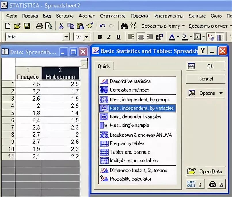Click the variable columns toolbar icon

point(220,37)
